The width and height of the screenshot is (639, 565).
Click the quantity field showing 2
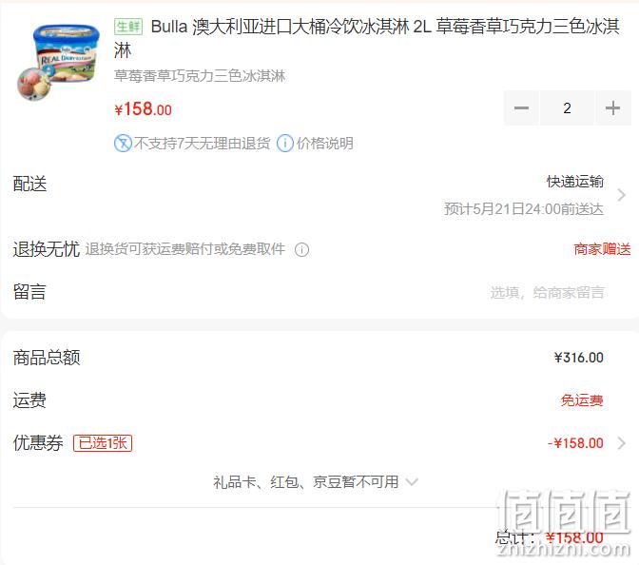[x=567, y=108]
